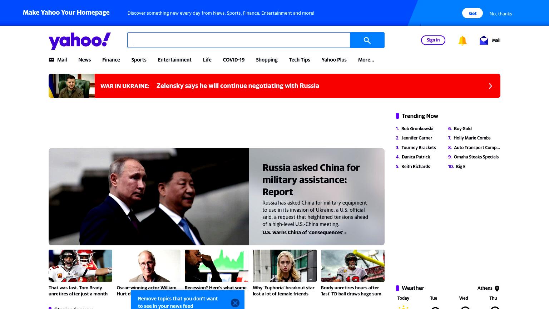Open the Tech Tips section
This screenshot has width=549, height=309.
coord(300,60)
